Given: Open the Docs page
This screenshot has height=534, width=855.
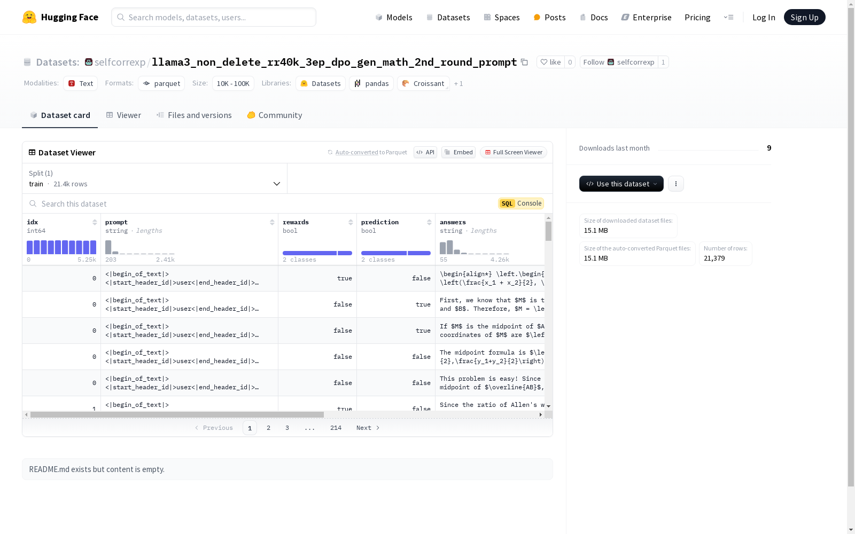Looking at the screenshot, I should pyautogui.click(x=594, y=17).
